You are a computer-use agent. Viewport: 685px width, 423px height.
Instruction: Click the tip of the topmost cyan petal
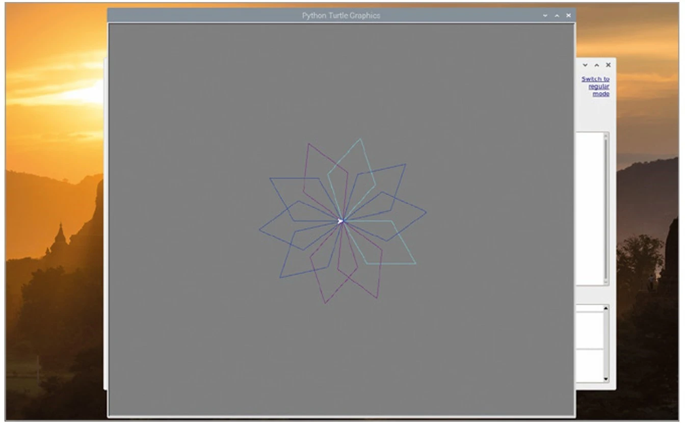click(x=360, y=139)
